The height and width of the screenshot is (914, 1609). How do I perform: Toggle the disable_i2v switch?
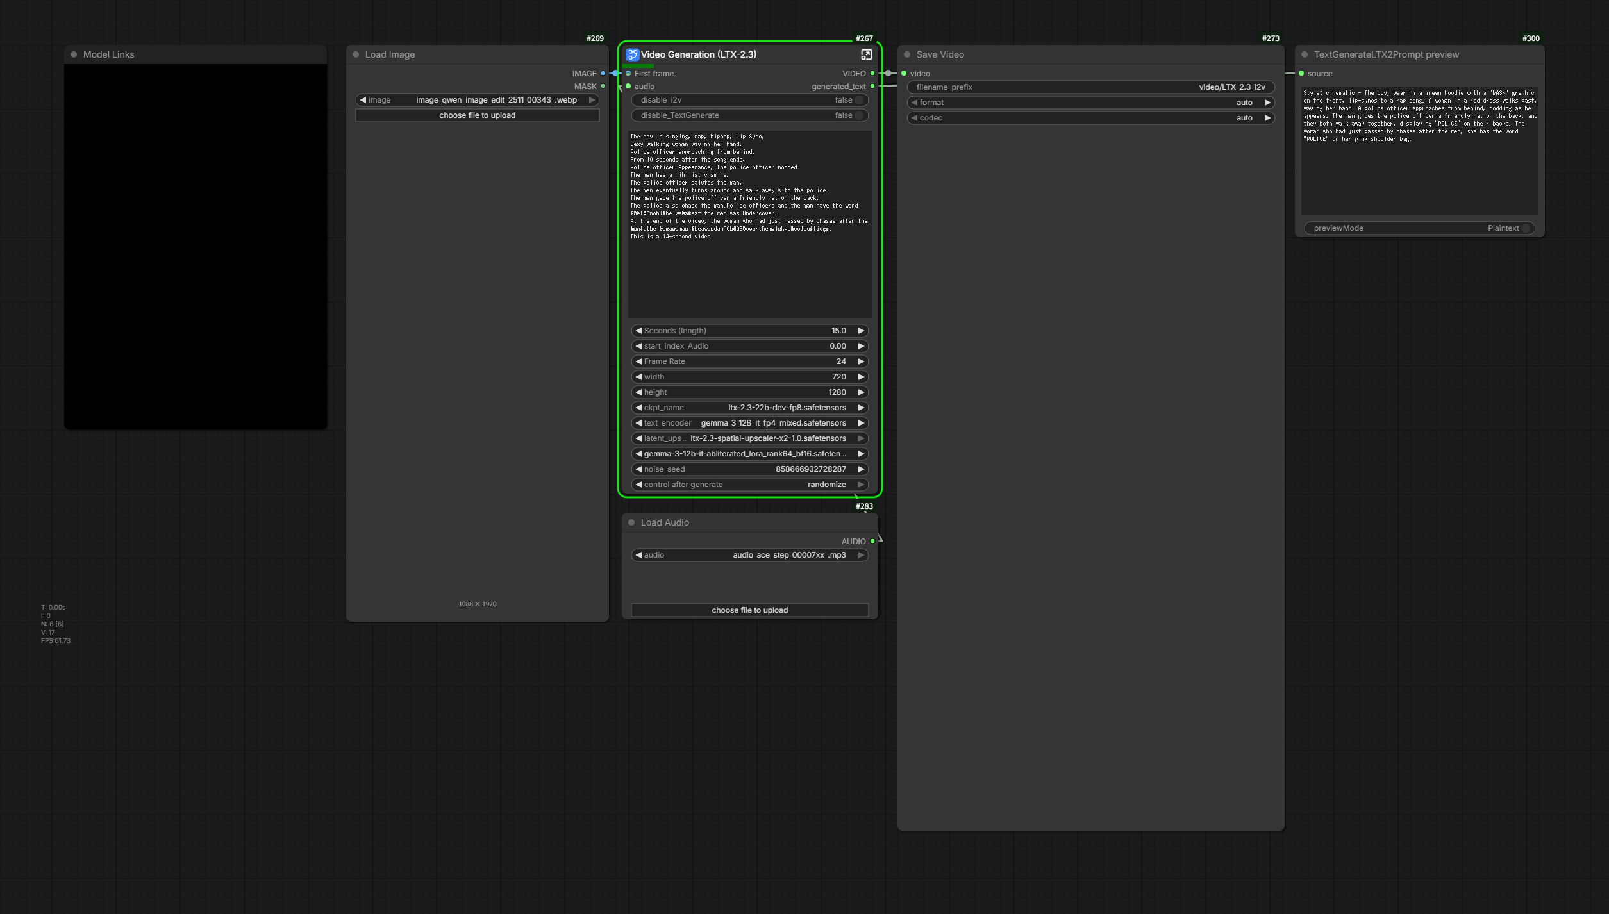[859, 100]
